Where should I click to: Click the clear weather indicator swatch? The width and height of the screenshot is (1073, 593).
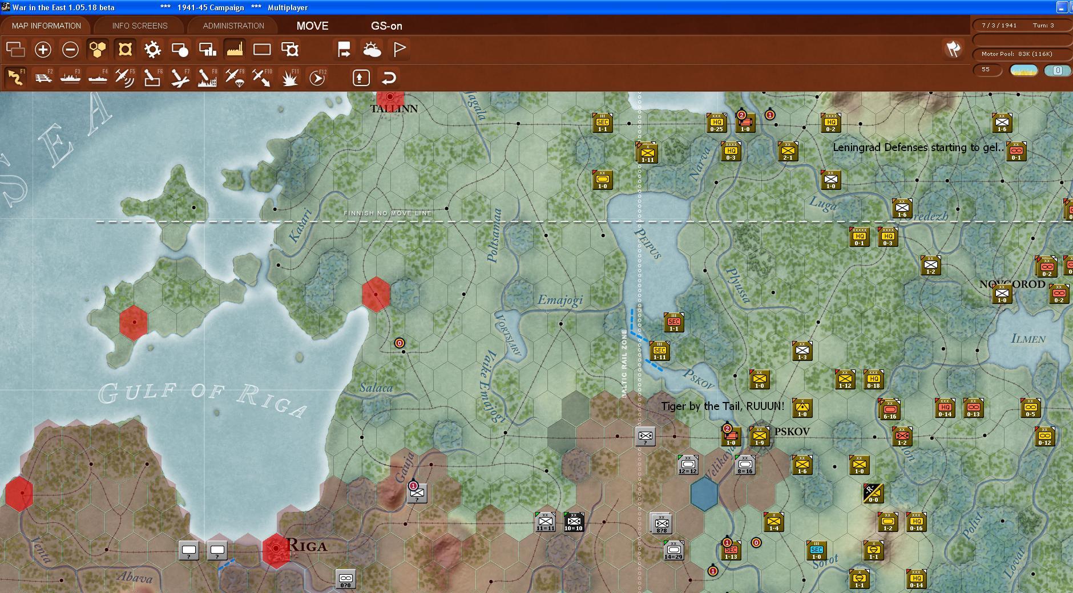pos(1024,70)
